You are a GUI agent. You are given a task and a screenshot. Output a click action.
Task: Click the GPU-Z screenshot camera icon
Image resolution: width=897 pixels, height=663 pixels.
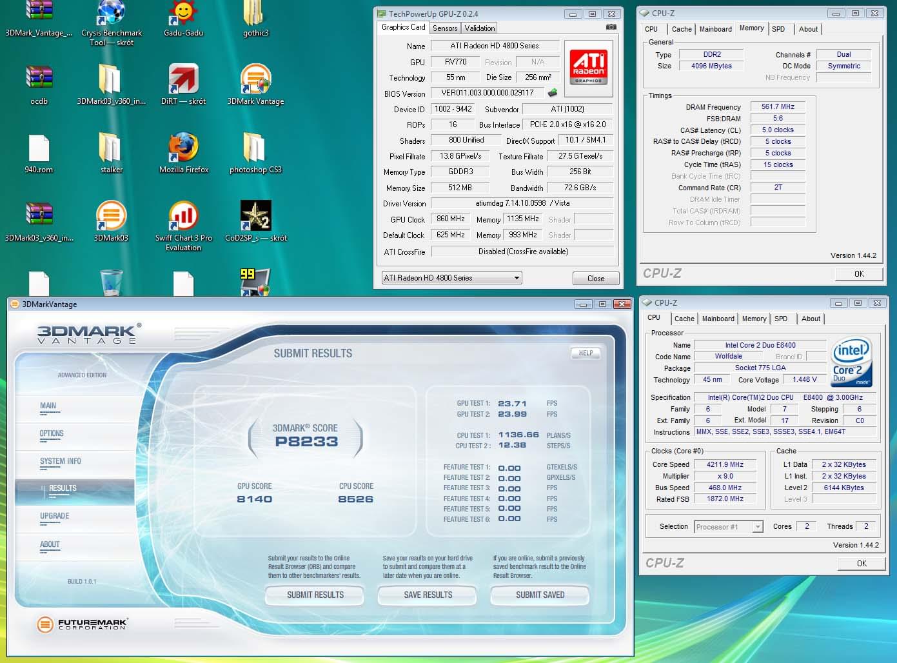point(611,27)
